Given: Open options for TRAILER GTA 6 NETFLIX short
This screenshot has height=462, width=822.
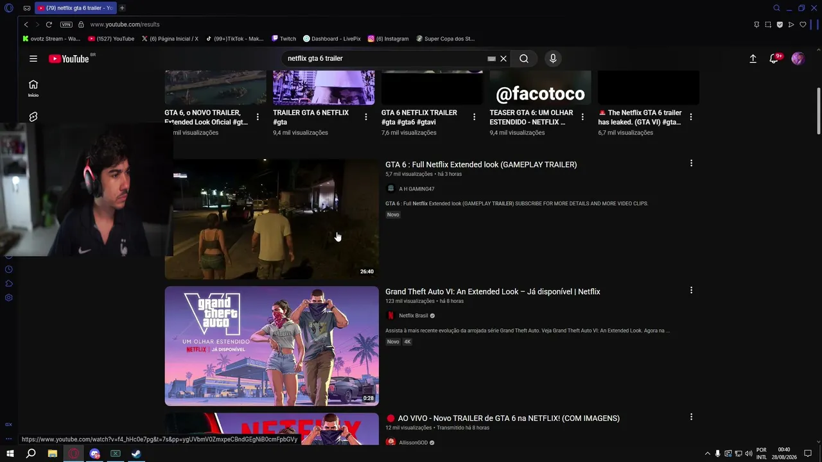Looking at the screenshot, I should click(366, 117).
